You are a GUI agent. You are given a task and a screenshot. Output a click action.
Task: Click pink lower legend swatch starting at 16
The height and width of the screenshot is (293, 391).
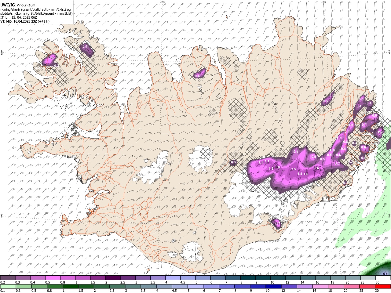320,287
